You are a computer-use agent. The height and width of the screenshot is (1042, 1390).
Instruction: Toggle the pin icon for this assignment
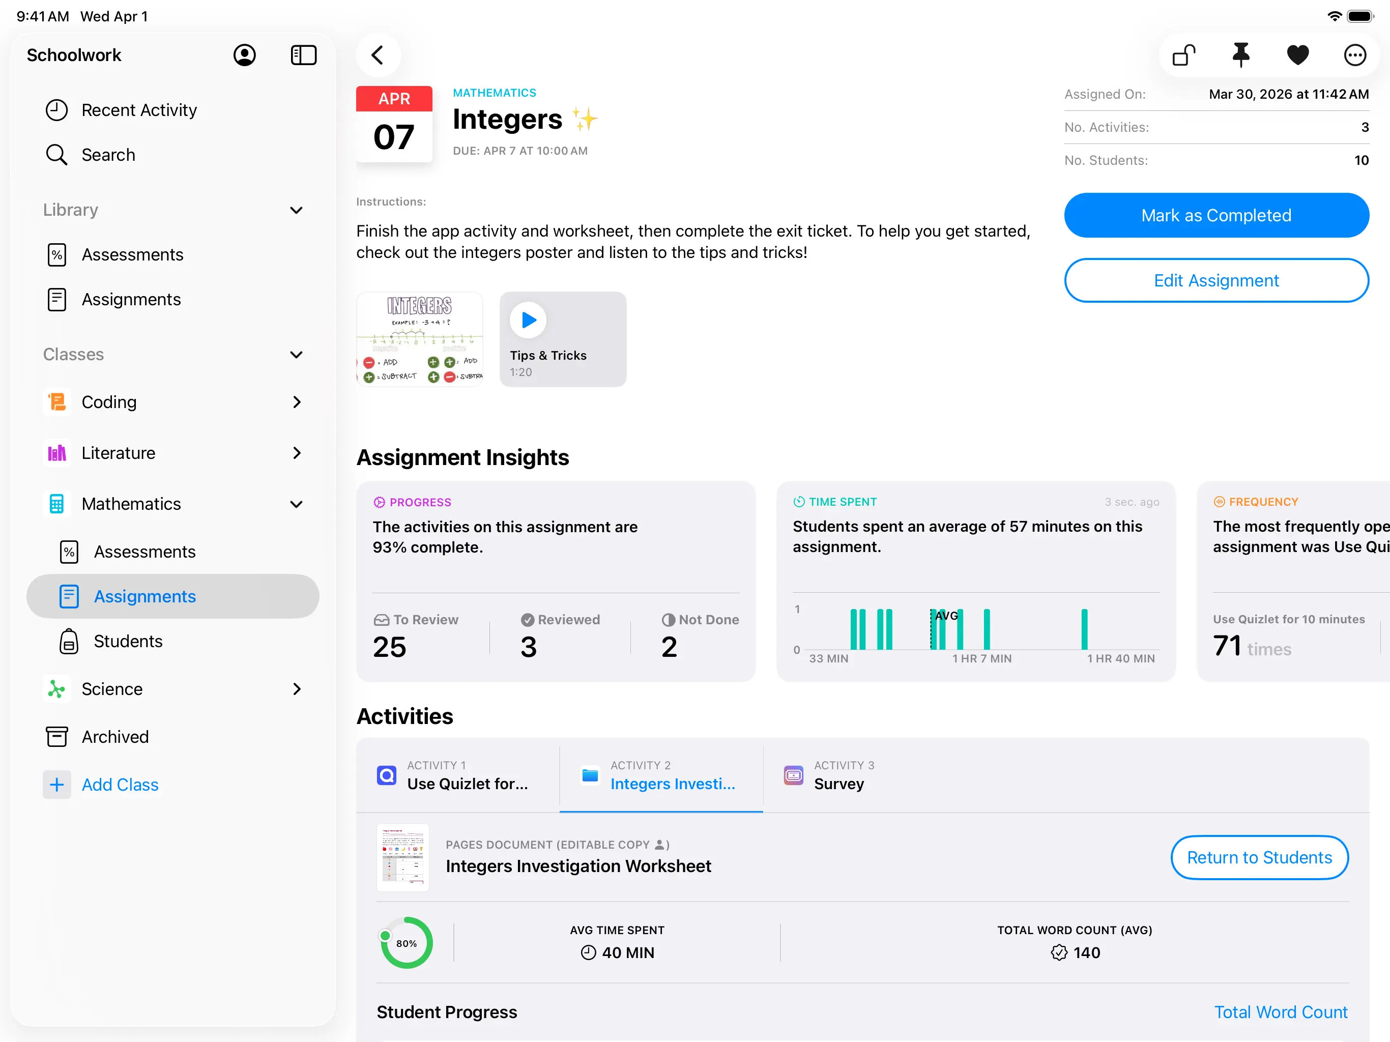(1240, 55)
